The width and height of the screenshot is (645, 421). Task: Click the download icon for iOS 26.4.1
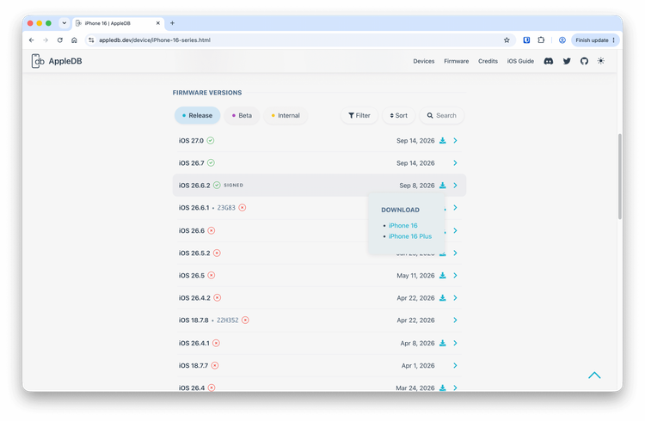(x=443, y=343)
